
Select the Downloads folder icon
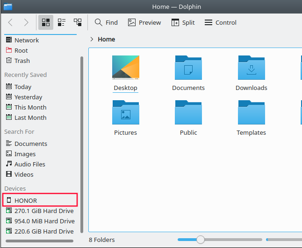252,68
